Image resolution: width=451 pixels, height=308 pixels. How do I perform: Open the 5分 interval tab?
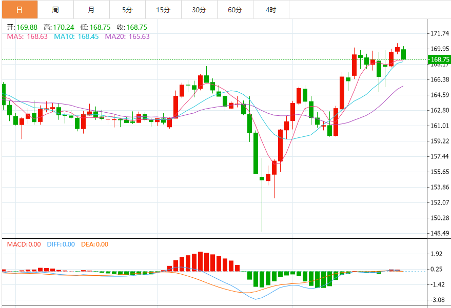[x=127, y=10]
